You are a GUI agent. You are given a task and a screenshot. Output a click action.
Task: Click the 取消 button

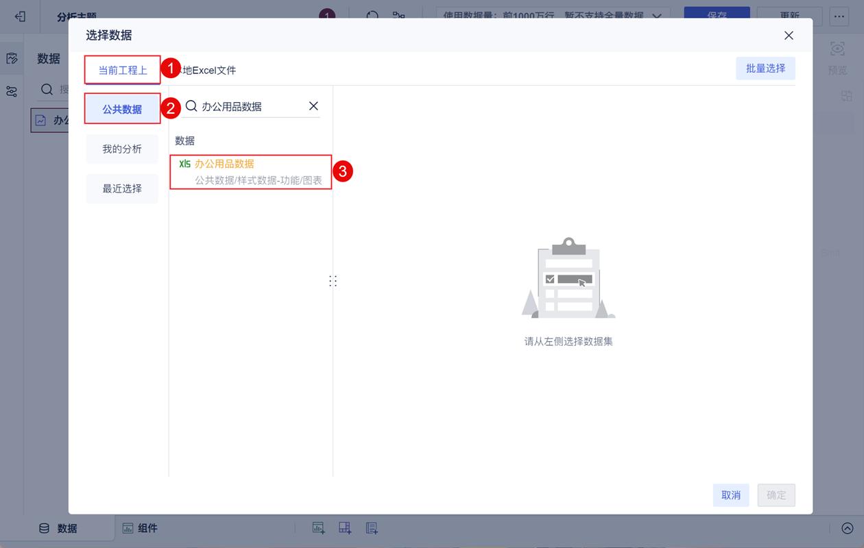pyautogui.click(x=731, y=495)
